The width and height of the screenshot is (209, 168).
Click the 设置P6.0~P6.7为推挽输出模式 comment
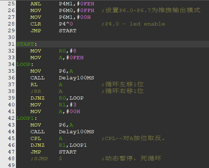click(151, 11)
